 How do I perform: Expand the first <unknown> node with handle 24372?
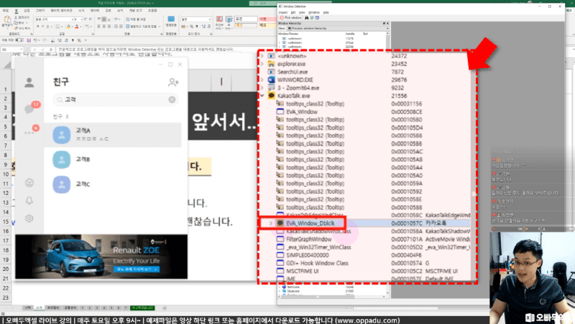262,56
